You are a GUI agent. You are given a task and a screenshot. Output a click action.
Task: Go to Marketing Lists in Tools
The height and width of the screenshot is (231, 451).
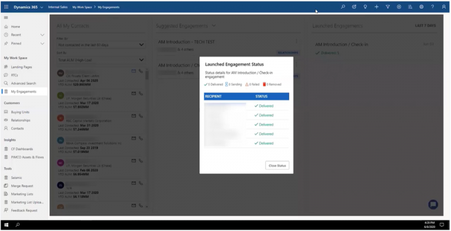click(x=22, y=194)
